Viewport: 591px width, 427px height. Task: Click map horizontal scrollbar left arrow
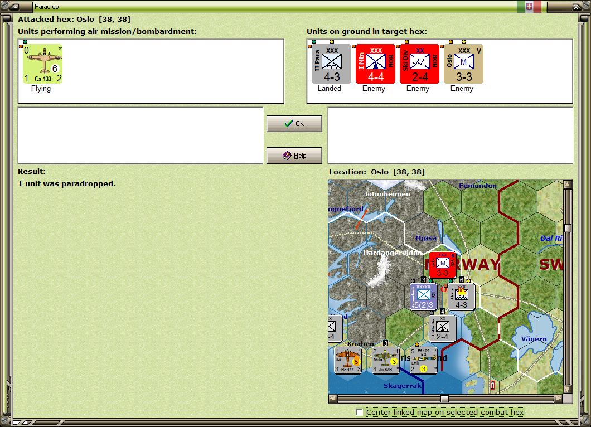coord(332,399)
